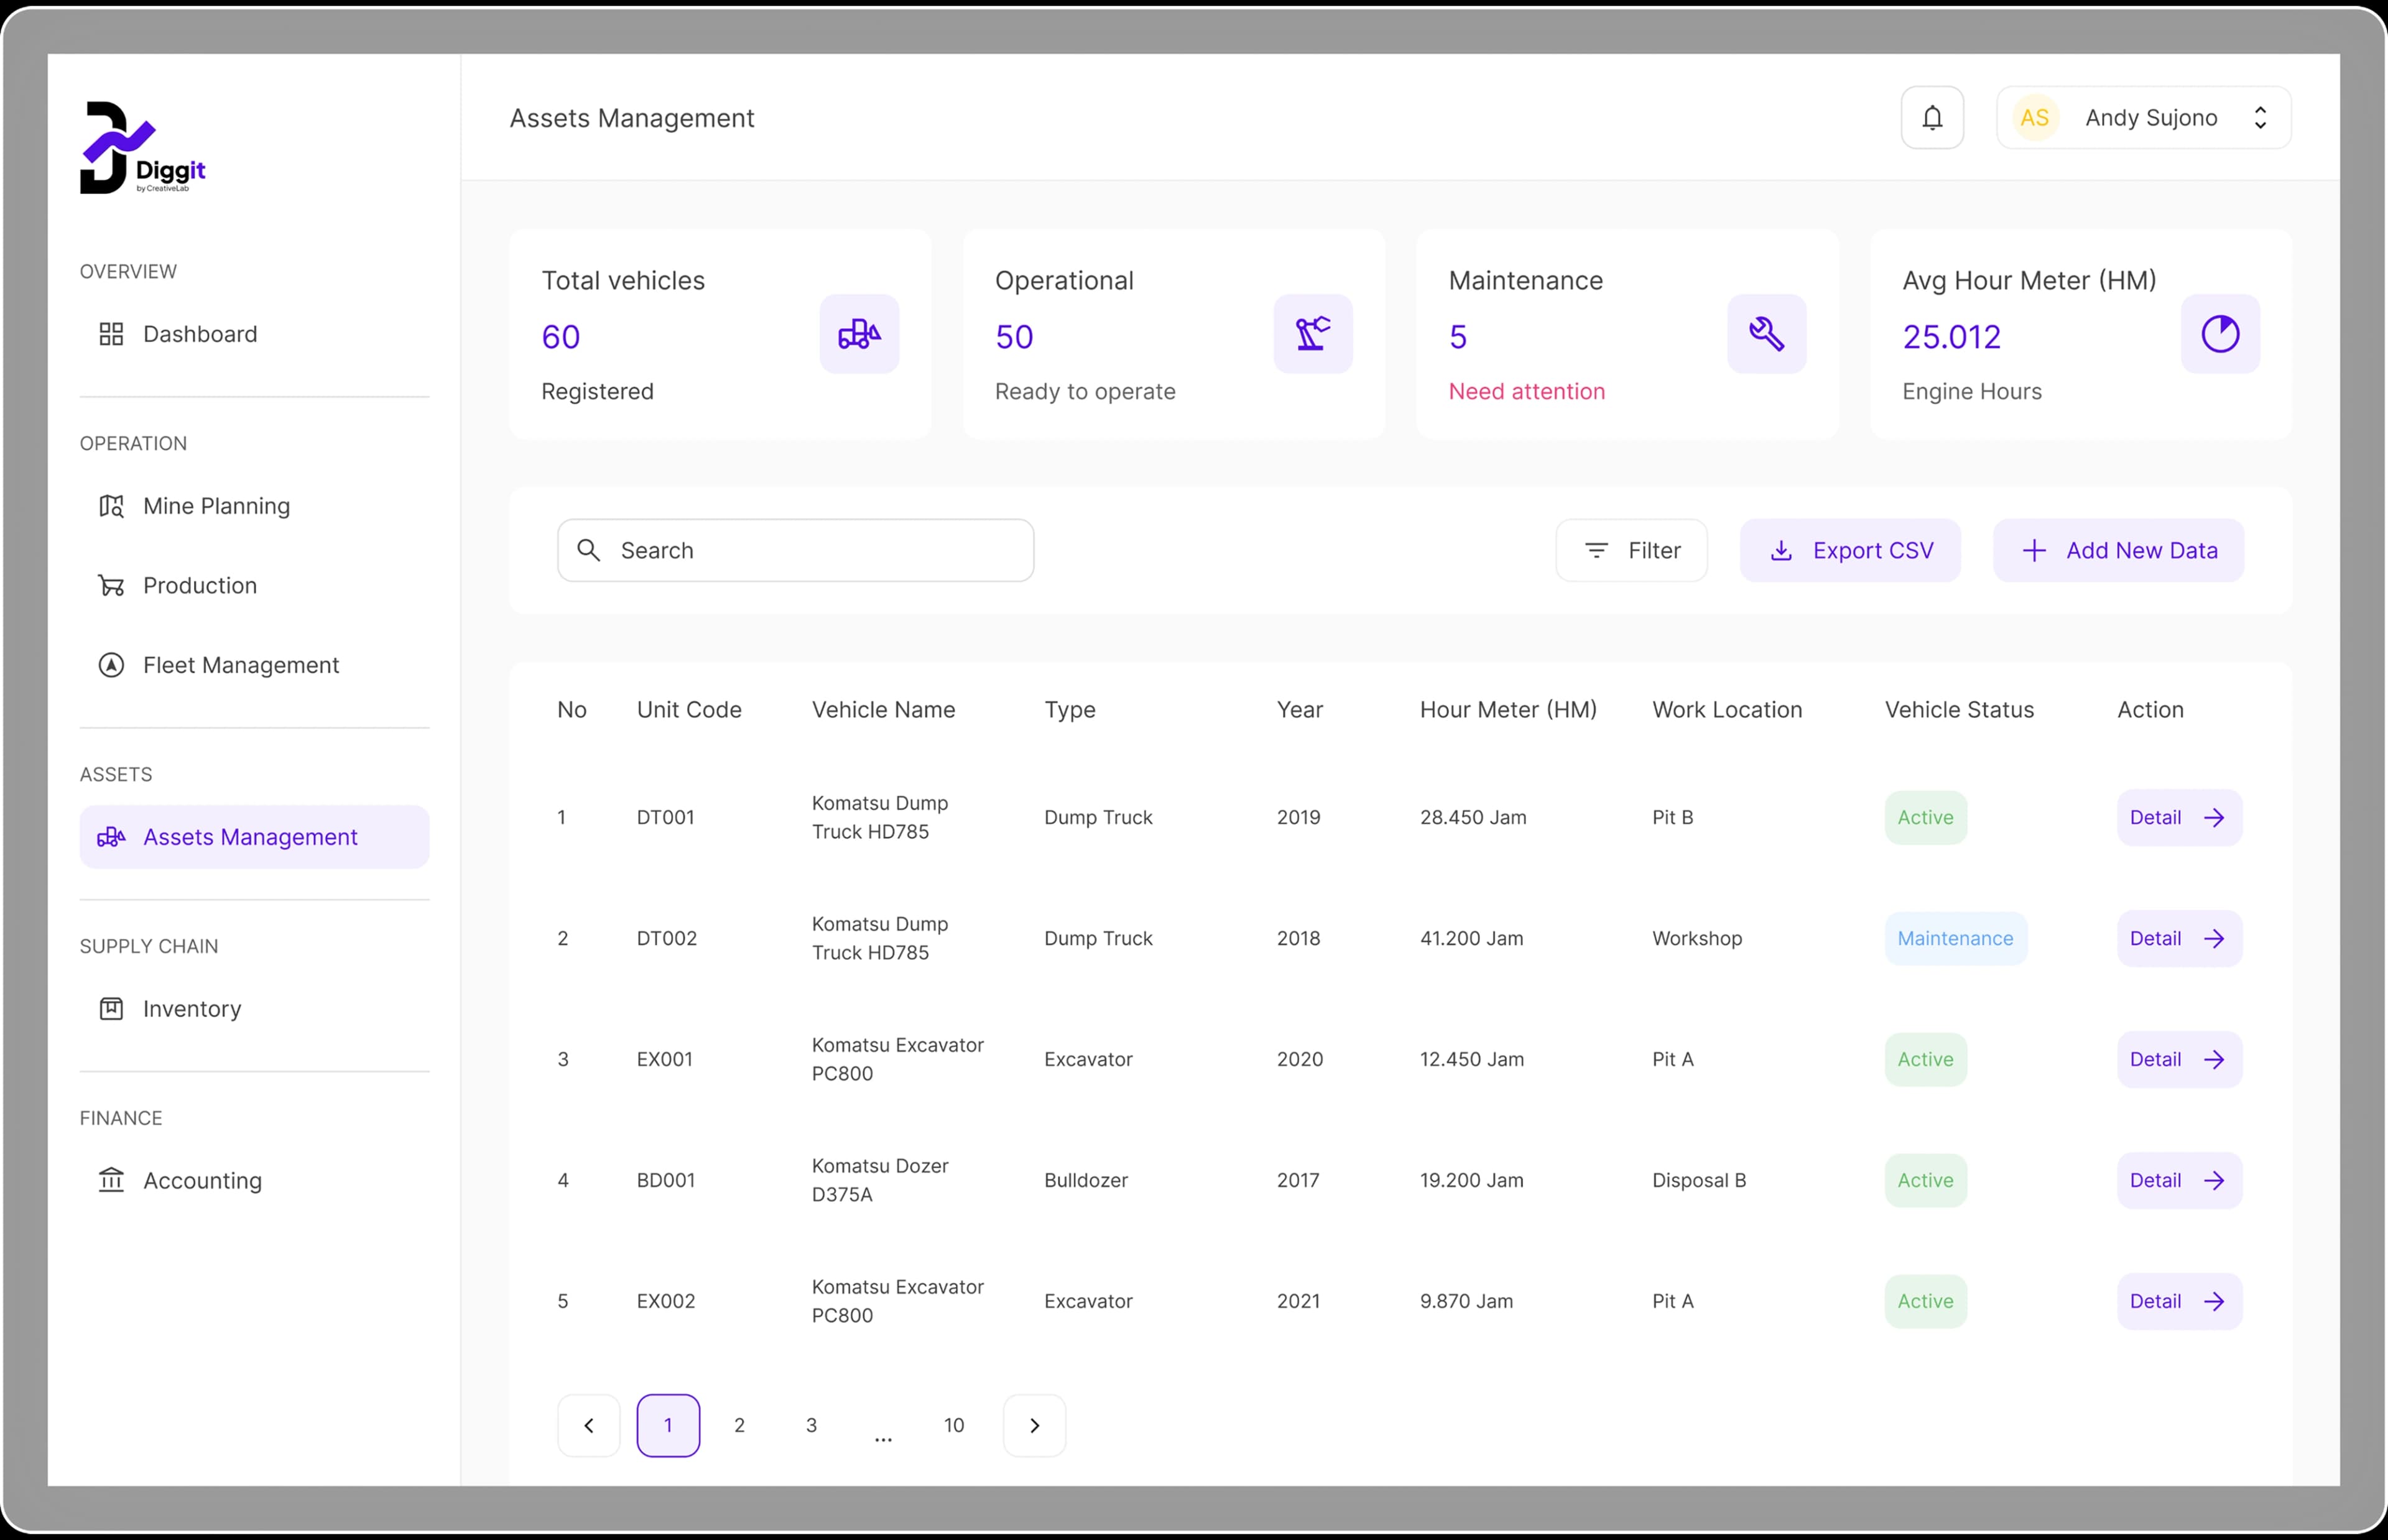The height and width of the screenshot is (1540, 2388).
Task: Click the Inventory box icon
Action: pos(111,1009)
